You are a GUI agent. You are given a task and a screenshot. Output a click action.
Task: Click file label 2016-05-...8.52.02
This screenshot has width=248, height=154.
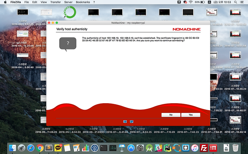coord(70,132)
